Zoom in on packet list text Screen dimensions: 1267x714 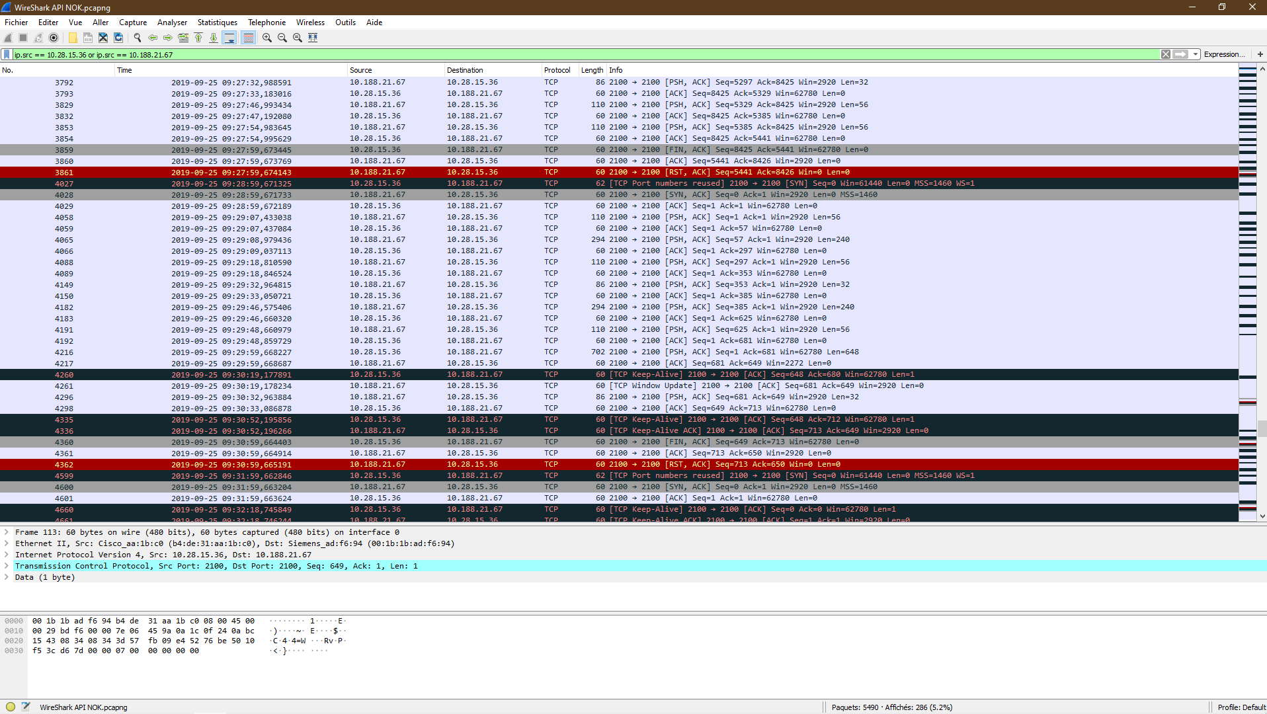click(266, 38)
